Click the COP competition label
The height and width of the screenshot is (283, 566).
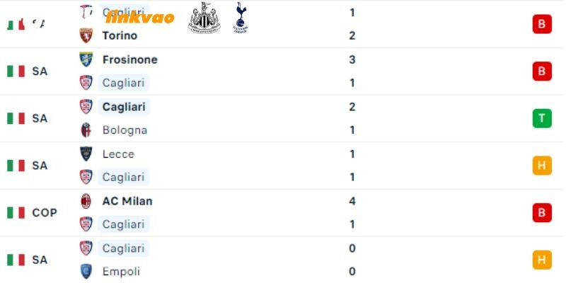(x=45, y=213)
